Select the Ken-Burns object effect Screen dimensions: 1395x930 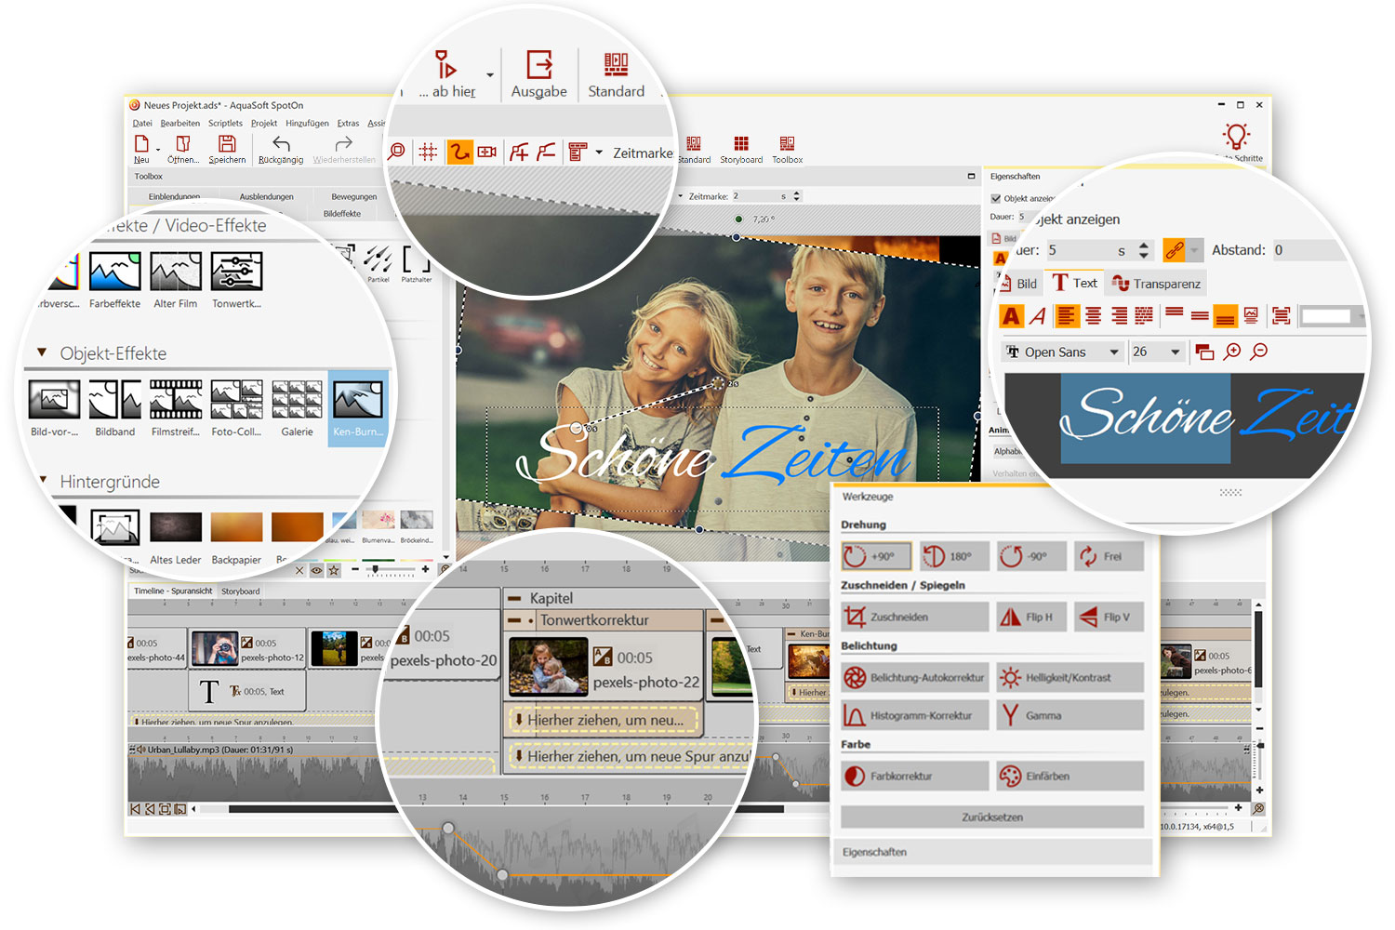point(358,408)
